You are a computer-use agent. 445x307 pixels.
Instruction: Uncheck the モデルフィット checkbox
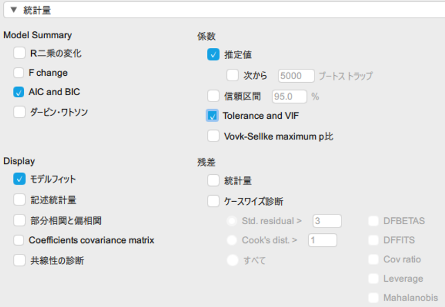(x=19, y=179)
